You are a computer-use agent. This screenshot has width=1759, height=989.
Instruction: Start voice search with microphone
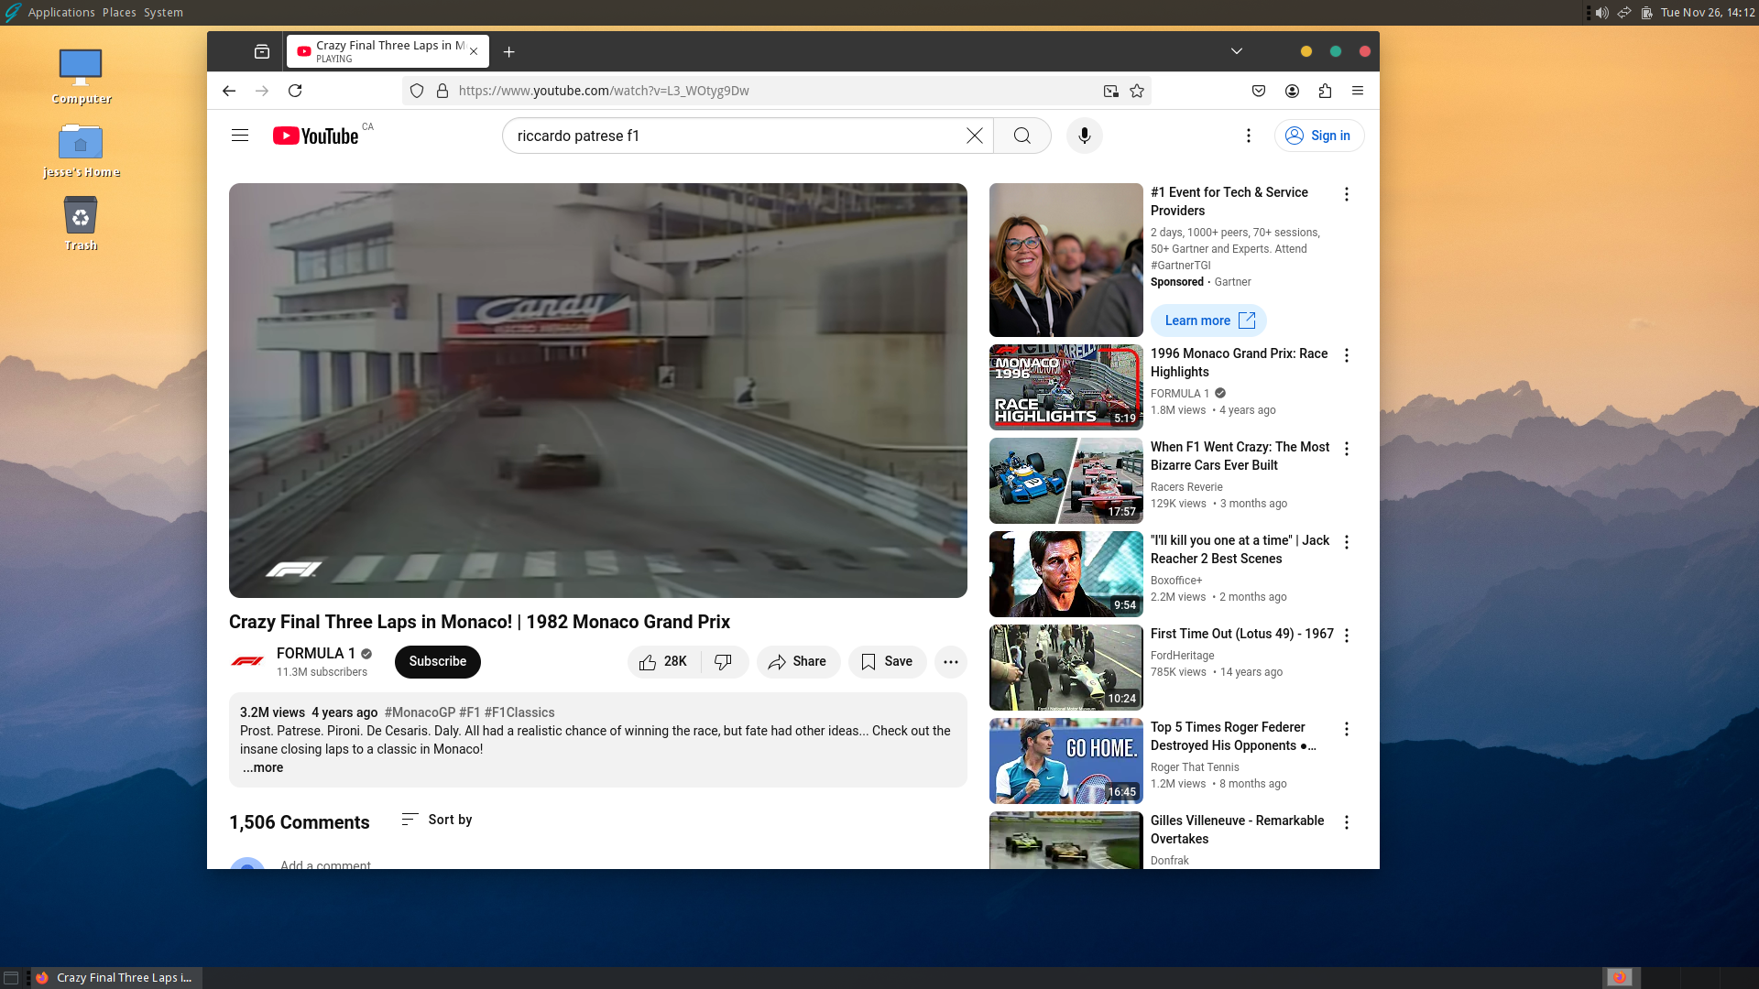(1085, 136)
